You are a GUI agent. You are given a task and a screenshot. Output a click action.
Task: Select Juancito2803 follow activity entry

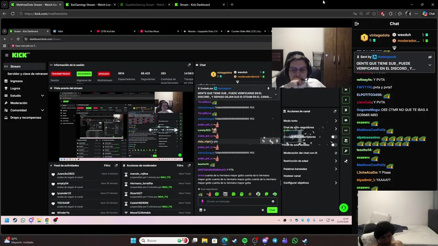point(84,176)
